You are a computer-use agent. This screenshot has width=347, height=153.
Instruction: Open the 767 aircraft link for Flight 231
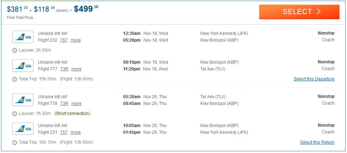(x=64, y=132)
